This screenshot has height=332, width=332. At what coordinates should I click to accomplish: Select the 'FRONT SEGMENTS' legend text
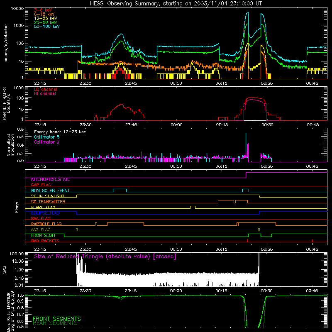(56, 319)
